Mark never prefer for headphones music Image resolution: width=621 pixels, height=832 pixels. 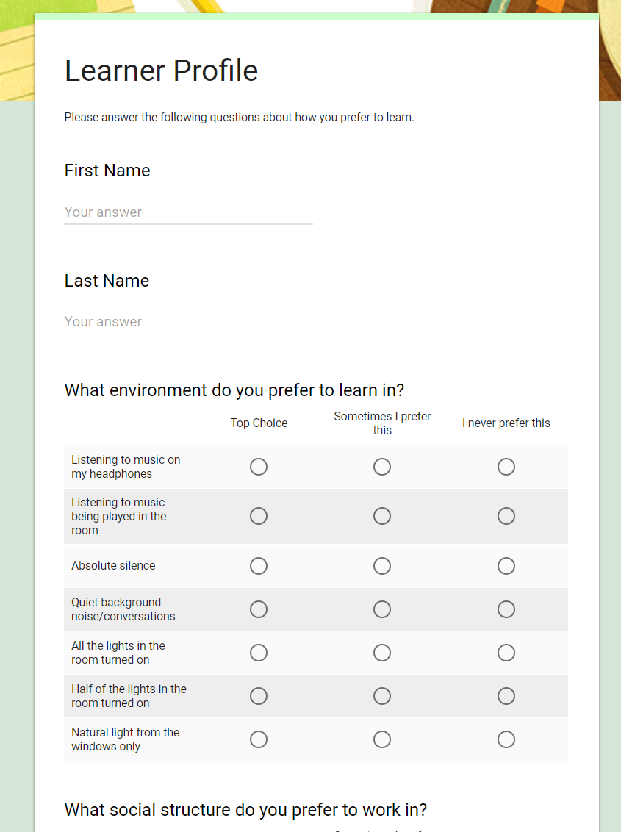506,467
